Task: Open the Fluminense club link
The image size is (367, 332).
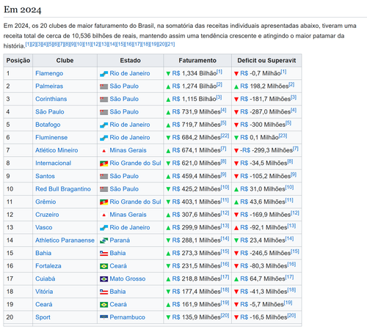Action: 51,137
